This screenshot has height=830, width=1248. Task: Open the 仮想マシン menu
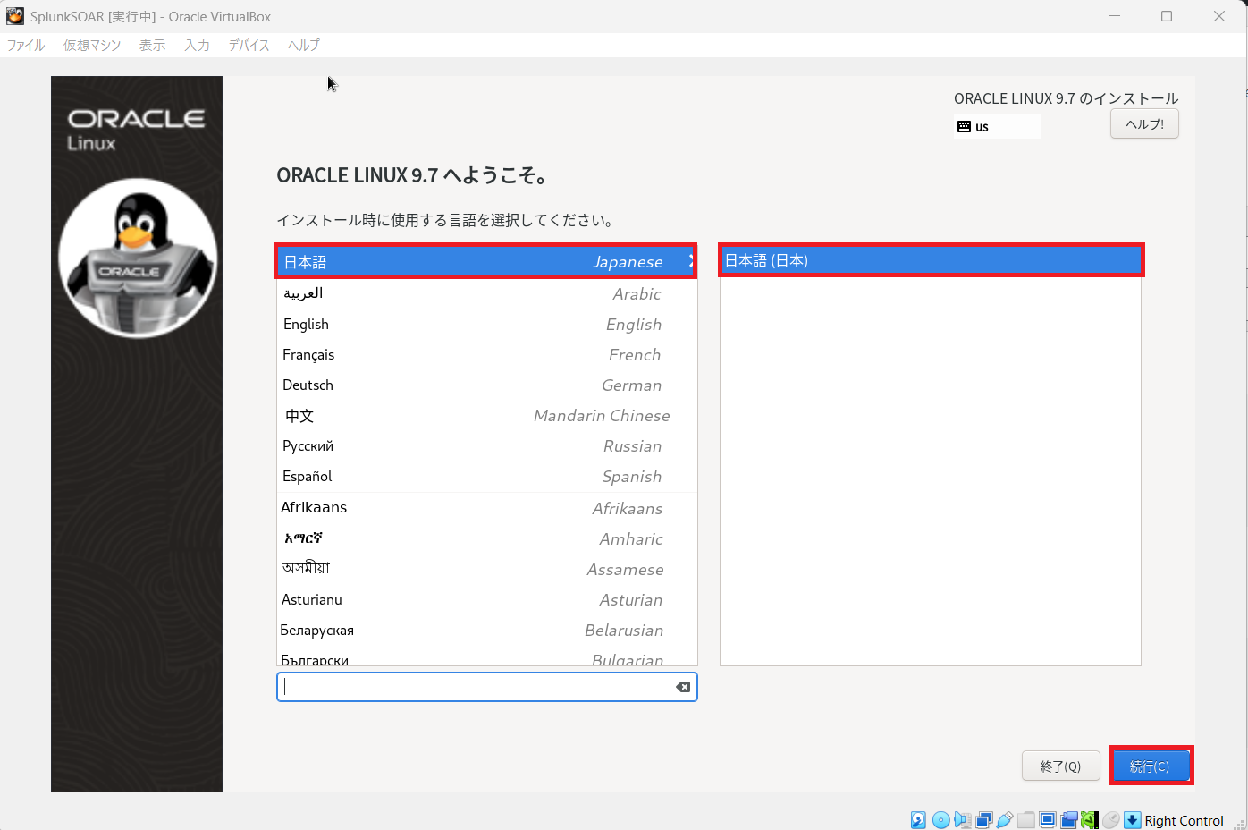pyautogui.click(x=92, y=45)
